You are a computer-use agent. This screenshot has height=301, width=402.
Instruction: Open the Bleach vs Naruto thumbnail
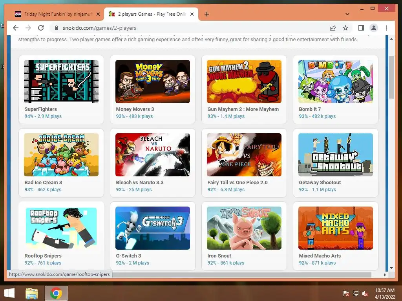[153, 154]
